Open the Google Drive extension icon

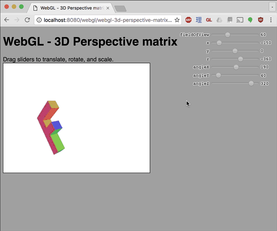pyautogui.click(x=219, y=20)
